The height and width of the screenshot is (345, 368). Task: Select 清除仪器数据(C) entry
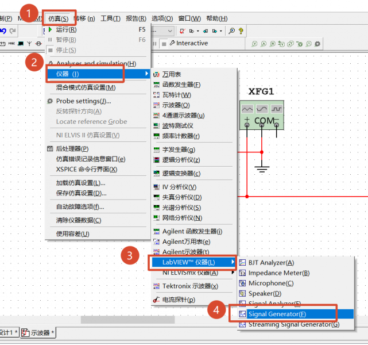click(97, 220)
